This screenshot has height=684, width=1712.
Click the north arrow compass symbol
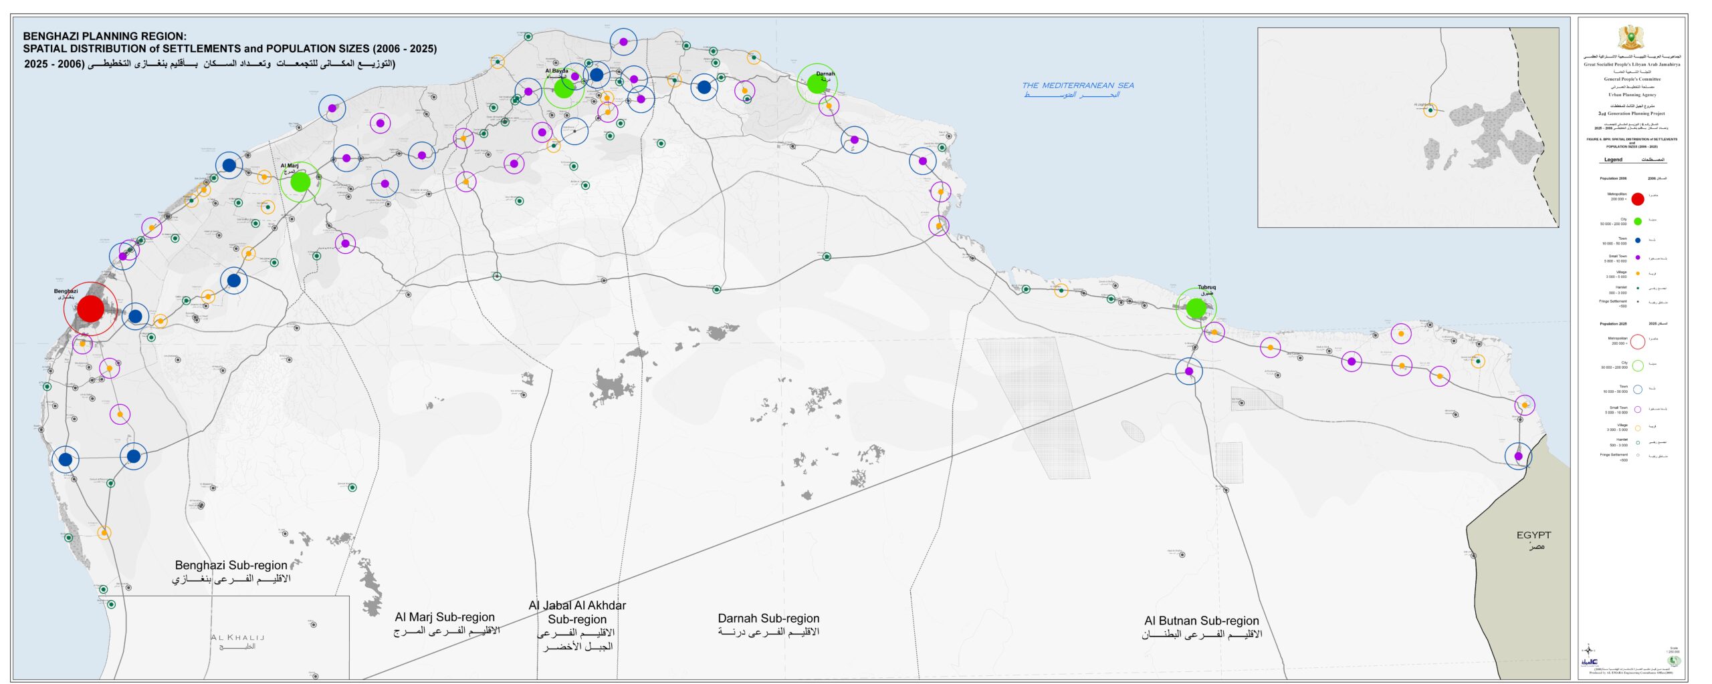(x=1589, y=649)
